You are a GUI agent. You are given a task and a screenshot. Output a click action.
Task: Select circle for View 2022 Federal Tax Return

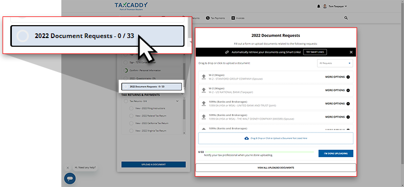click(x=131, y=116)
